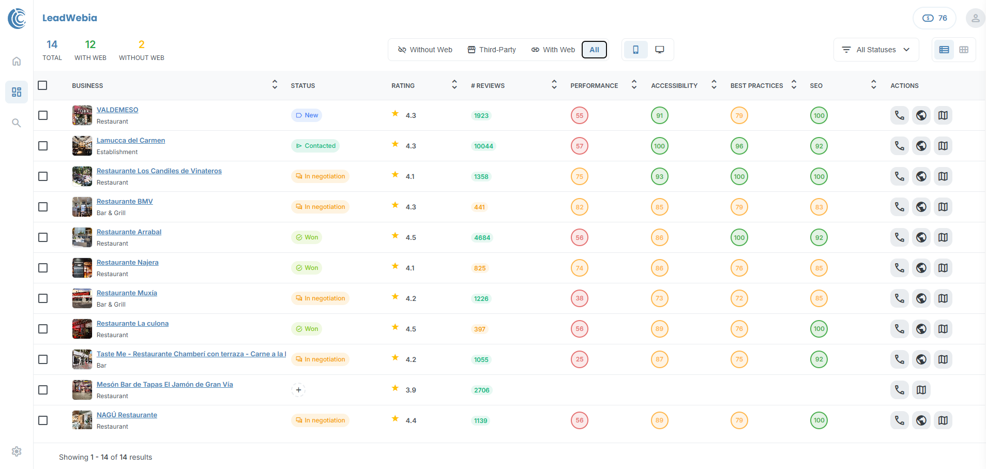The width and height of the screenshot is (986, 469).
Task: Call Taste Me restaurant phone icon
Action: coord(900,359)
